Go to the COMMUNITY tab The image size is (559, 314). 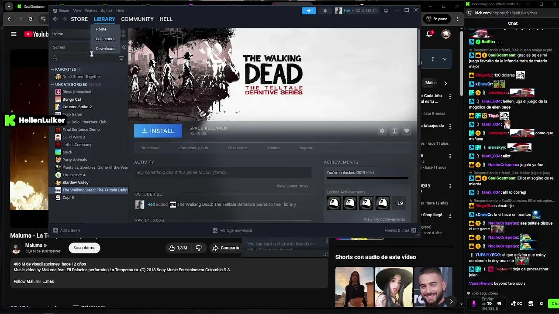point(137,19)
